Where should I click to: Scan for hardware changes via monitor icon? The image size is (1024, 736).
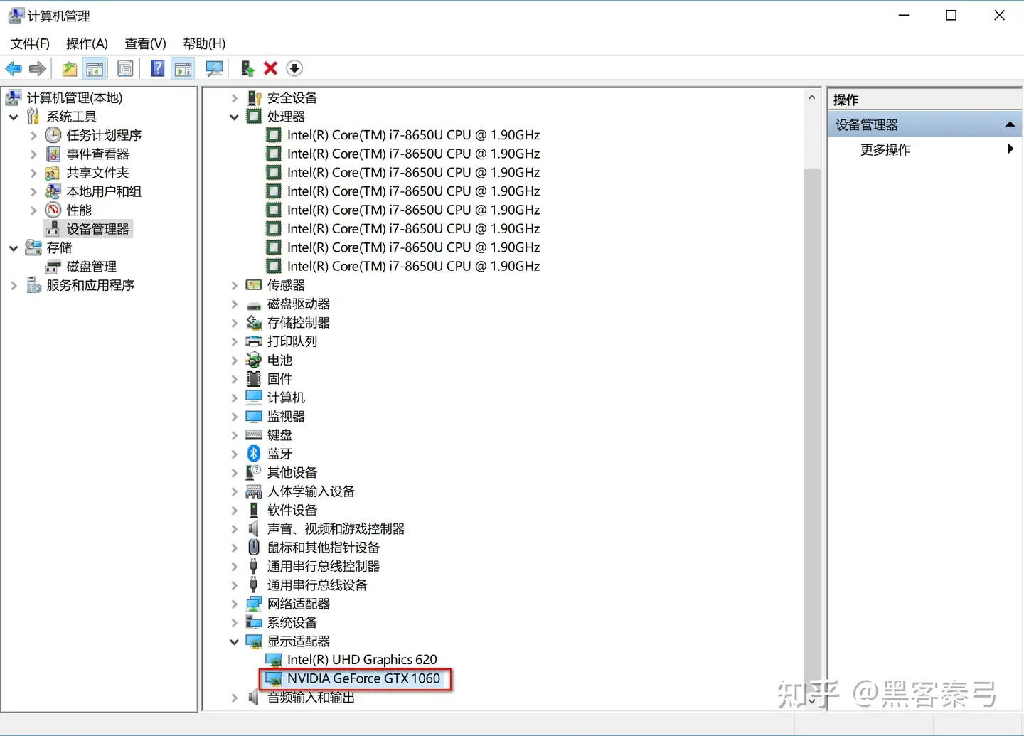pos(214,68)
